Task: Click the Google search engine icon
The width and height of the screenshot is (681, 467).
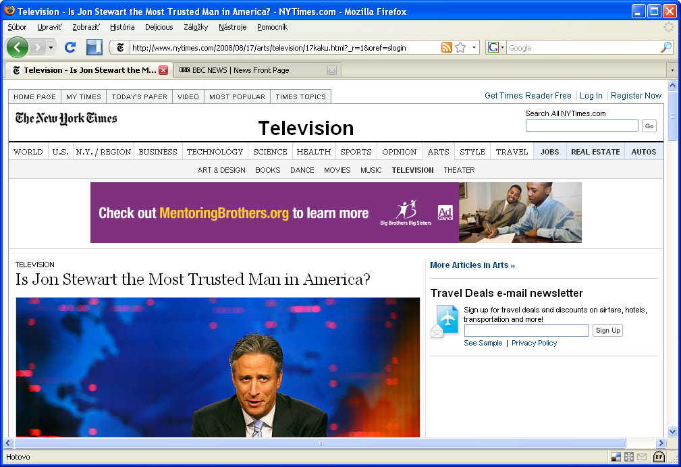Action: point(493,47)
